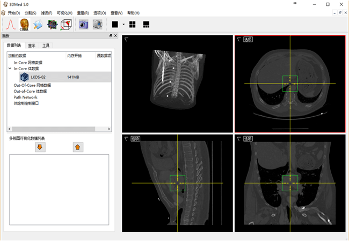This screenshot has width=349, height=241.
Task: Select the LKDS-02 dataset entry
Action: coord(38,77)
